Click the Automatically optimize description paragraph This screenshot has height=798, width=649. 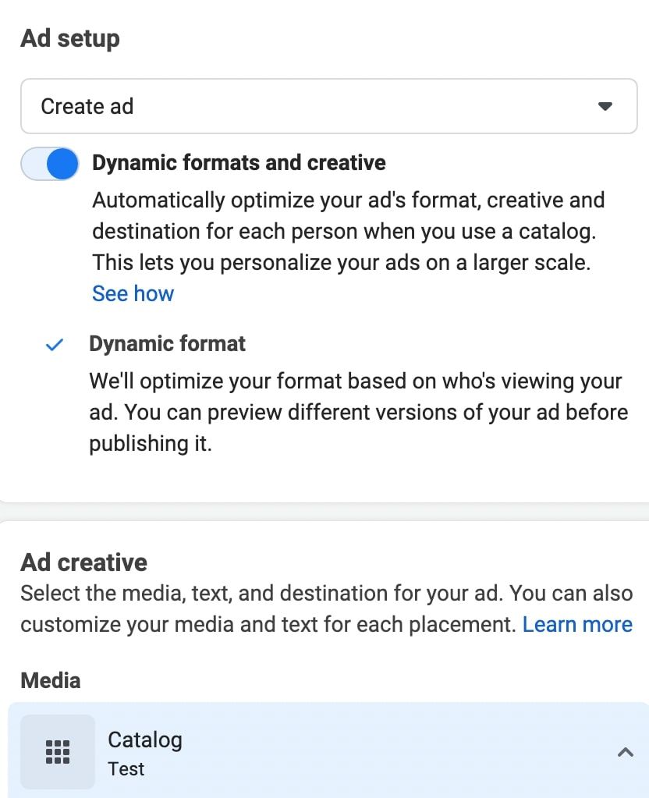[348, 231]
